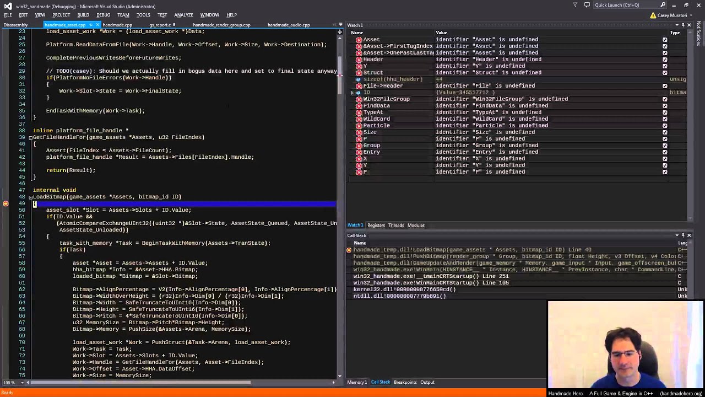
Task: Toggle auto-hide pin on Call Stack panel
Action: pos(683,235)
